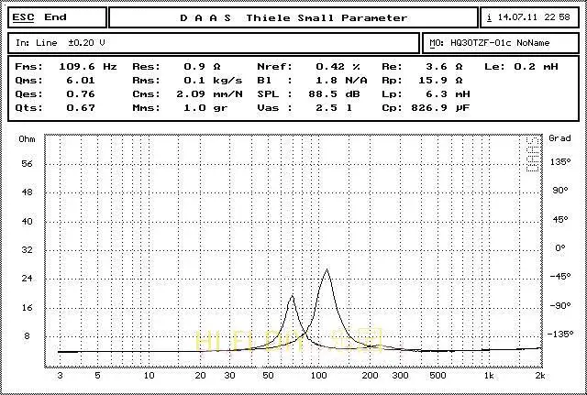This screenshot has width=587, height=395.
Task: Select the Lp value 6.3 mH
Action: [x=448, y=93]
